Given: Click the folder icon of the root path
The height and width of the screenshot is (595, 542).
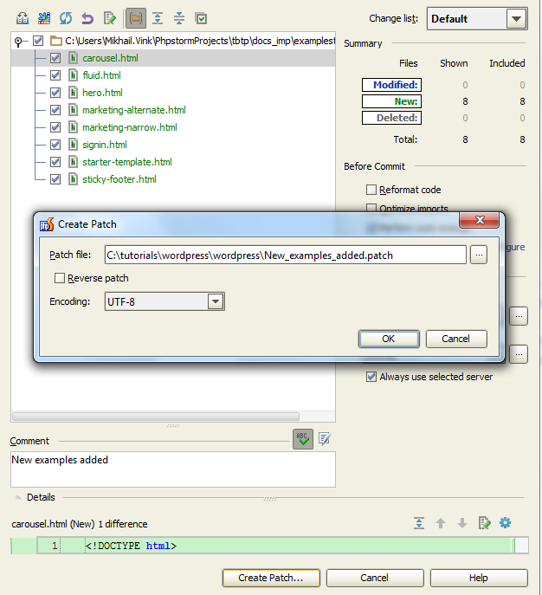Looking at the screenshot, I should 55,41.
